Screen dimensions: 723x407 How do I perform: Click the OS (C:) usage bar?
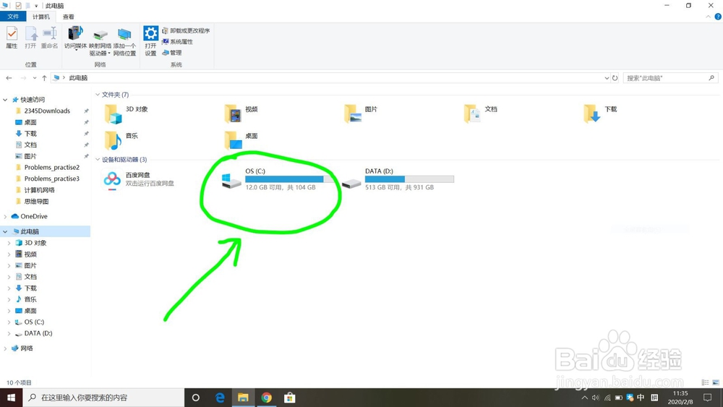(x=290, y=179)
